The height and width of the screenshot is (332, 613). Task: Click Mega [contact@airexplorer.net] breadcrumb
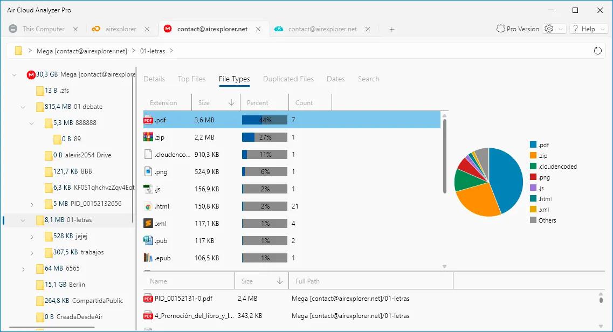coord(82,51)
